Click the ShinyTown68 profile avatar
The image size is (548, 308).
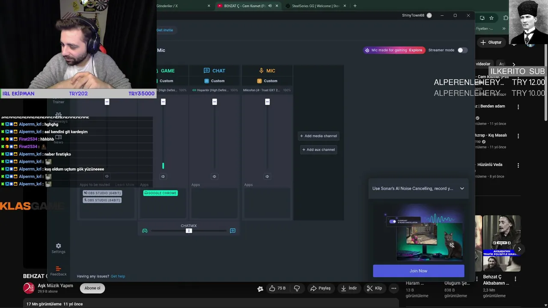(x=429, y=15)
